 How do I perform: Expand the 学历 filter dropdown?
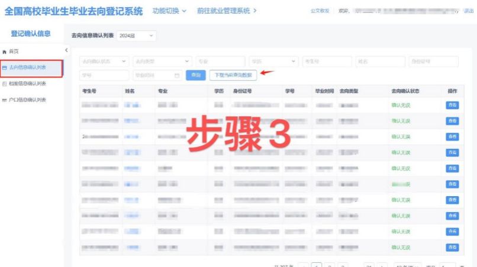273,61
